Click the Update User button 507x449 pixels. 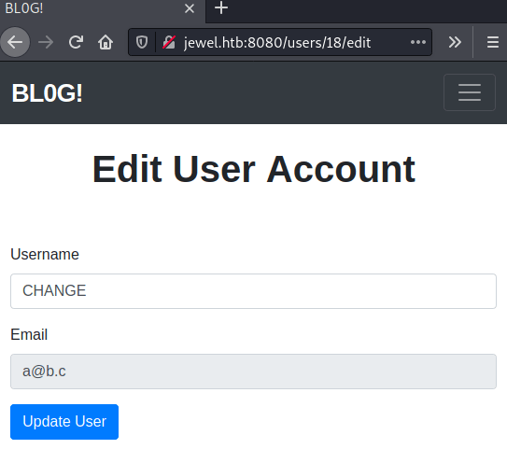(64, 422)
